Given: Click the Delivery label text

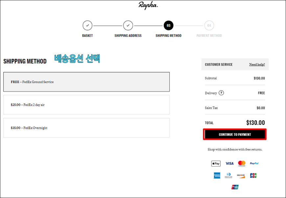Looking at the screenshot, I should tap(211, 93).
